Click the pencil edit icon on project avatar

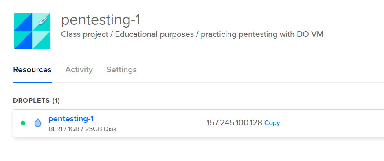(x=43, y=21)
